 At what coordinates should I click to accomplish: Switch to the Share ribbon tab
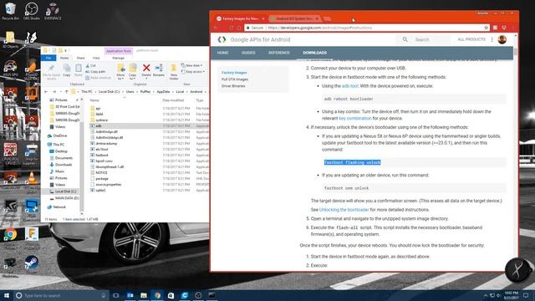[80, 58]
